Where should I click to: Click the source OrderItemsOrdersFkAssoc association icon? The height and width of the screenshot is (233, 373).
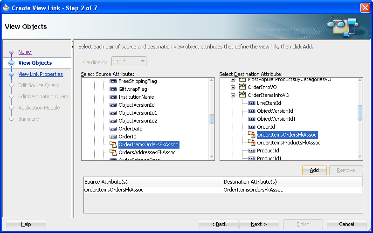click(x=113, y=144)
